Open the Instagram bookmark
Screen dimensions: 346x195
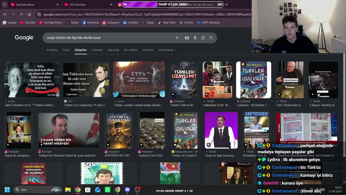click(x=111, y=23)
